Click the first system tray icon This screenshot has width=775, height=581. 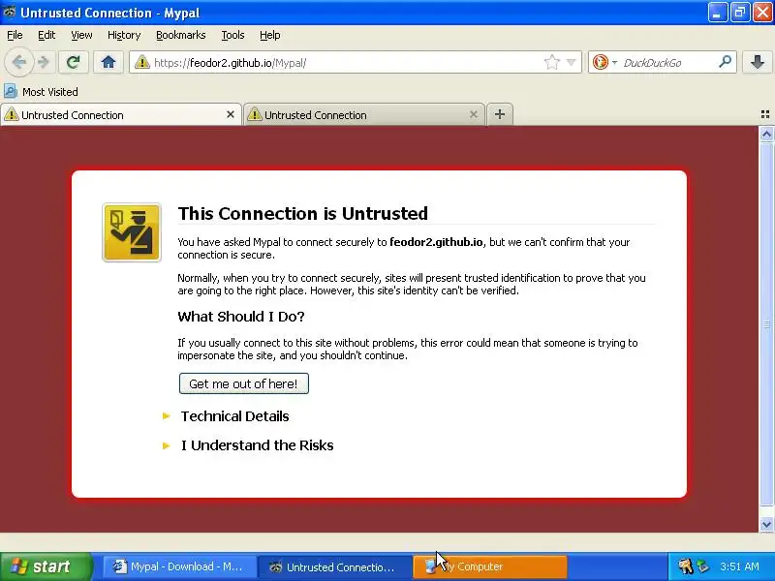[x=685, y=566]
